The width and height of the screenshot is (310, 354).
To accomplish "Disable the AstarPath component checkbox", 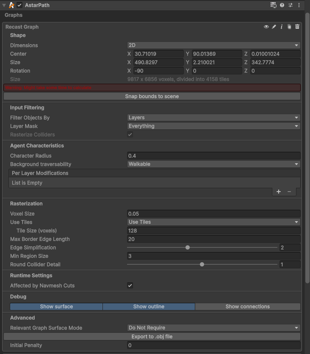I will (19, 5).
